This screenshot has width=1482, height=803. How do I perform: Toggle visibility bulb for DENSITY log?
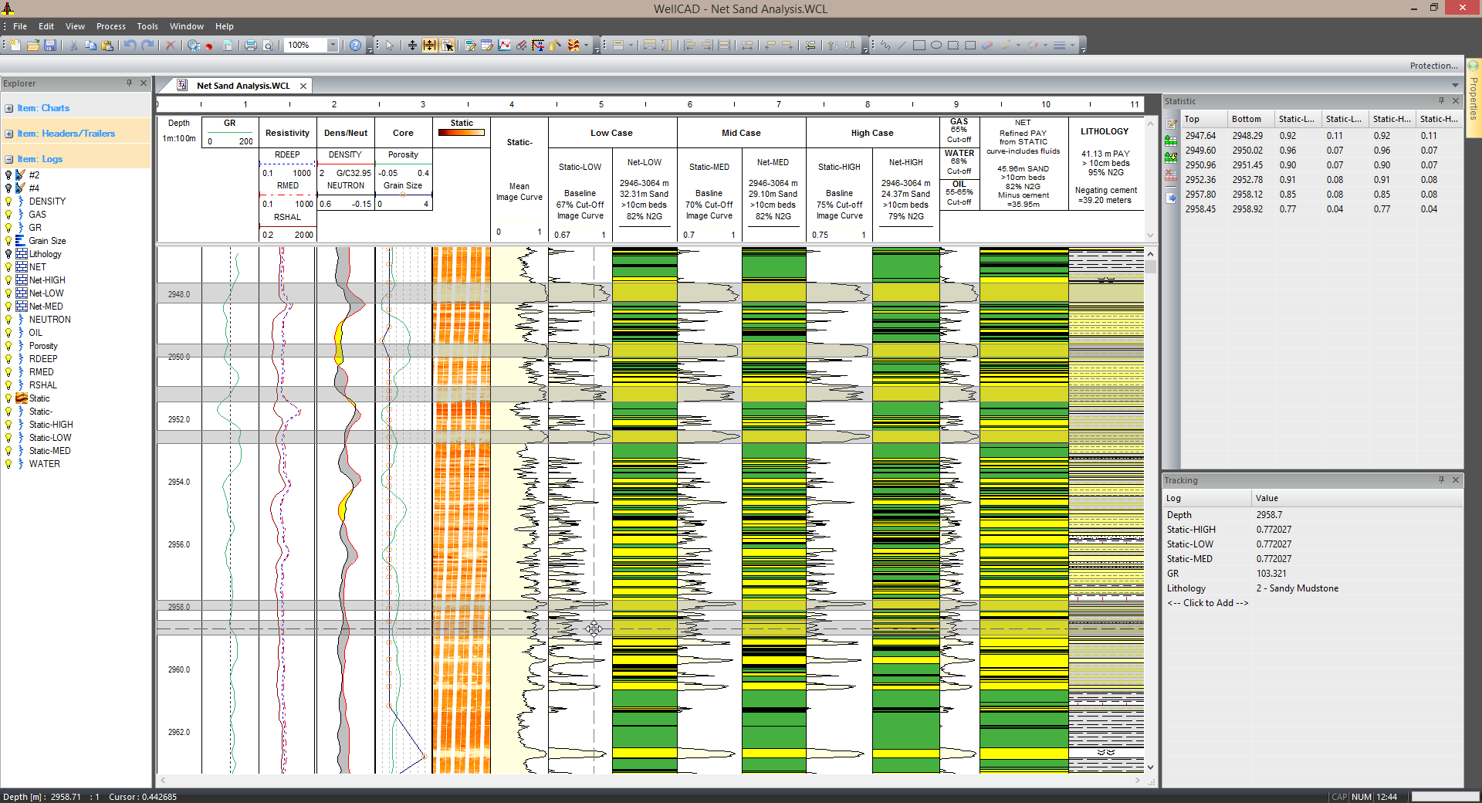pos(8,202)
